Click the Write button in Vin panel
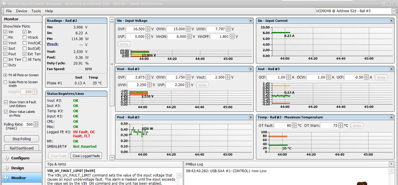This screenshot has height=185, width=398. [124, 44]
